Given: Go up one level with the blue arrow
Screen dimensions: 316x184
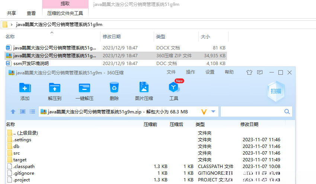Looking at the screenshot, I should coord(13,112).
